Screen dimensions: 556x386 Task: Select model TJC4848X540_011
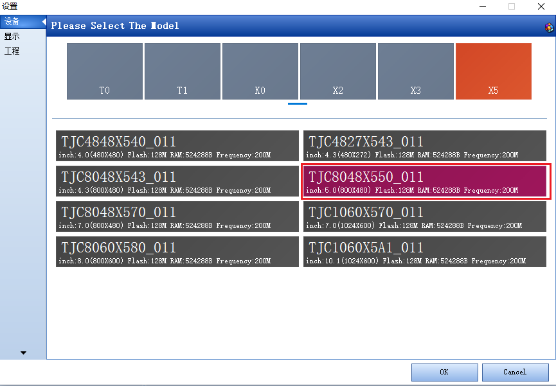[177, 146]
